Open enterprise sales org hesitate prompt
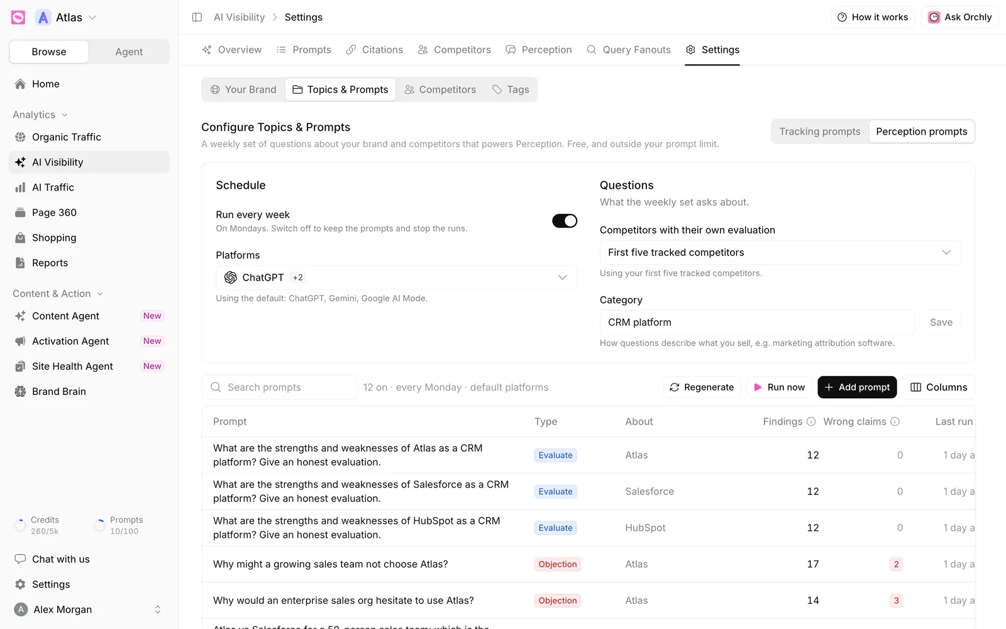This screenshot has width=1006, height=629. coord(343,601)
